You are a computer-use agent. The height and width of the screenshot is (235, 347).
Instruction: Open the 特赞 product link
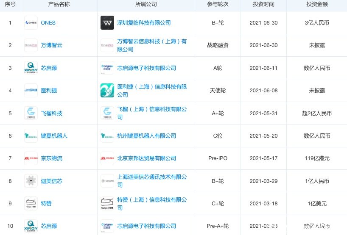coord(46,203)
